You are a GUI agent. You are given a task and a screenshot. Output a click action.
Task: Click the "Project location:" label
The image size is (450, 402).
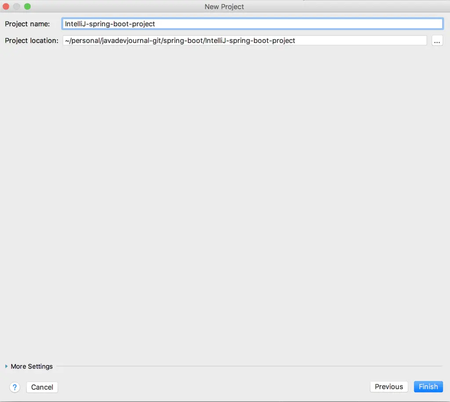pyautogui.click(x=32, y=40)
